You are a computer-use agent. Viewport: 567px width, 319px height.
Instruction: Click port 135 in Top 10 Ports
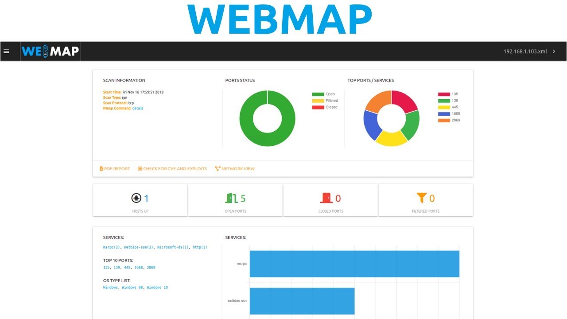106,268
